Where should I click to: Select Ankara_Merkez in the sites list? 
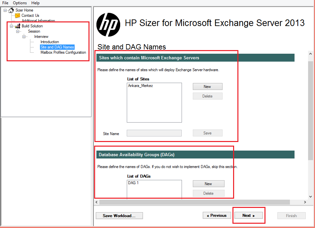[140, 86]
